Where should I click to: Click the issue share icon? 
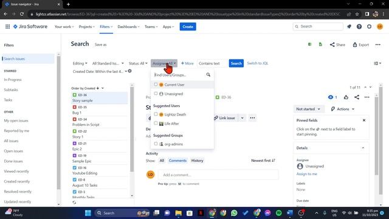357,97
